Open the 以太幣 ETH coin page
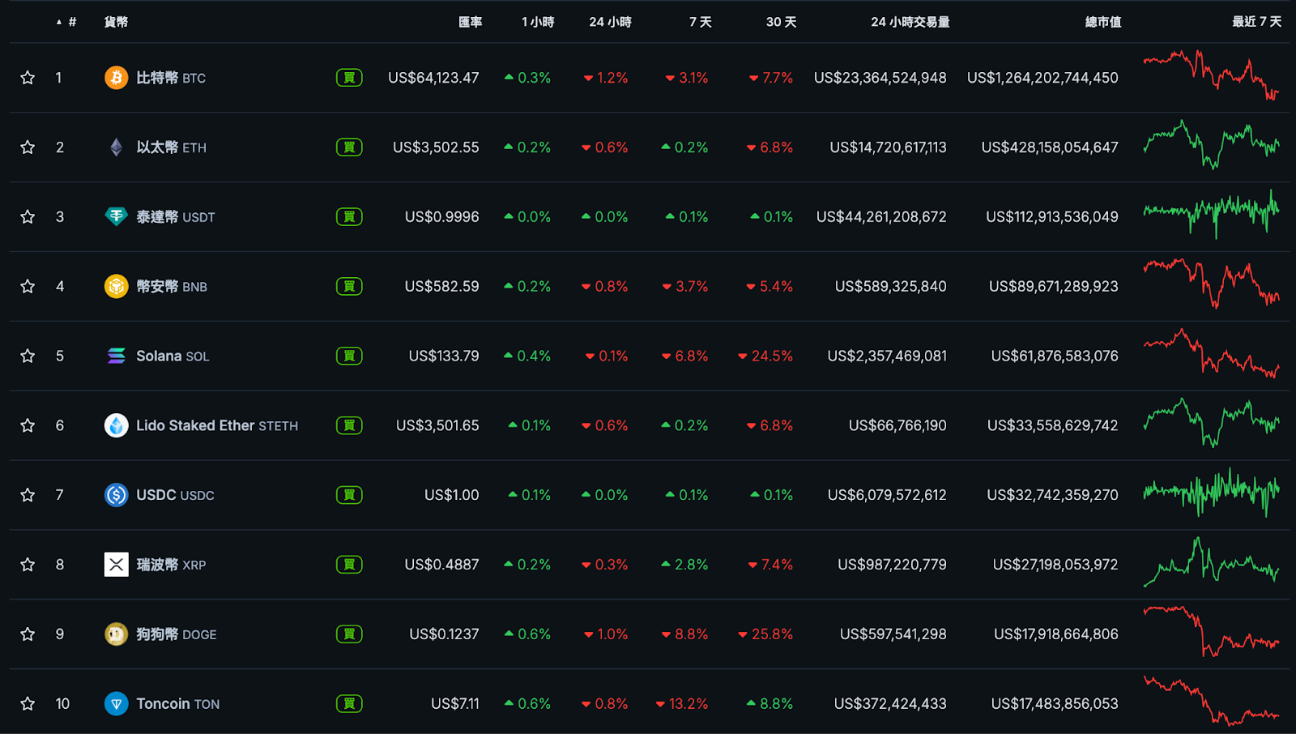This screenshot has height=734, width=1296. click(171, 147)
